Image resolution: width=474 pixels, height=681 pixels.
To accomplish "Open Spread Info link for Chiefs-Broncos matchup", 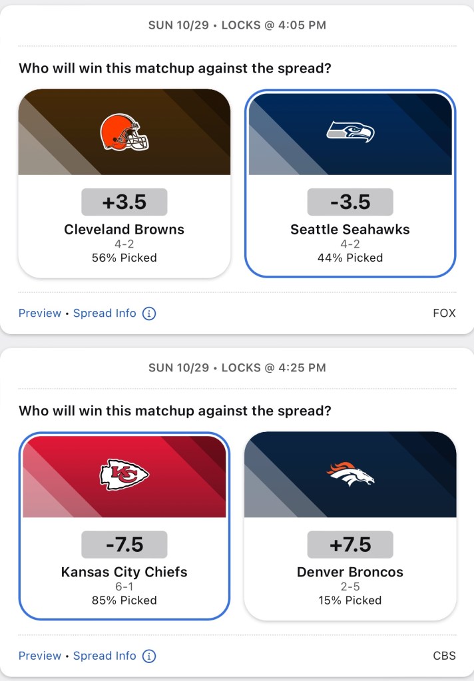I will 105,656.
